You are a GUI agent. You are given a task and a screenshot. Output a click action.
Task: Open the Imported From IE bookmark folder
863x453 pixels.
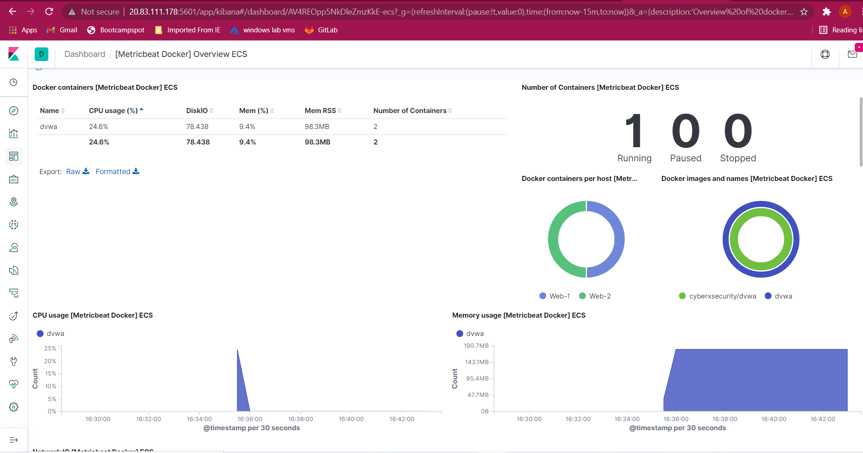coord(188,30)
